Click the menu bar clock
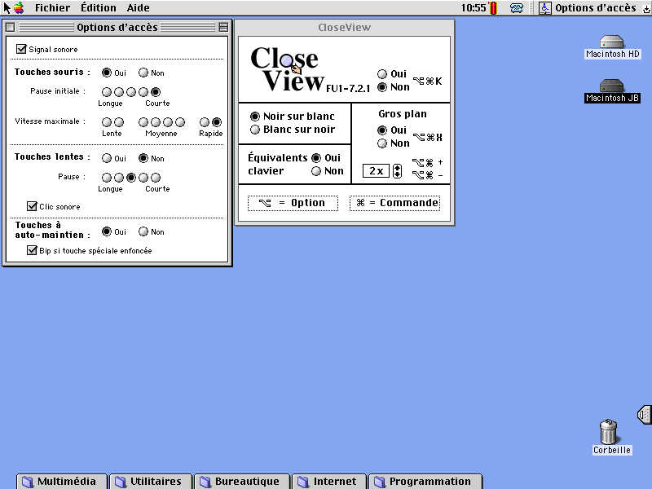 474,8
